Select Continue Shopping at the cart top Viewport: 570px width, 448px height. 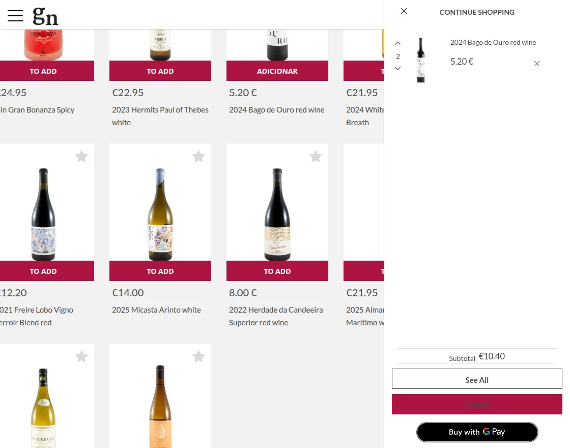coord(476,12)
